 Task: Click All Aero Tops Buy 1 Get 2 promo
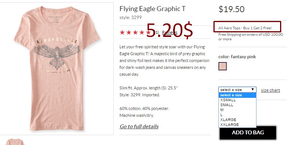pos(245,28)
